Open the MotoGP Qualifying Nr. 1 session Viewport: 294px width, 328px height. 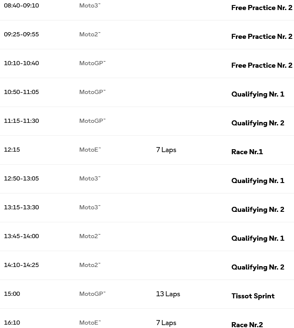tap(258, 94)
